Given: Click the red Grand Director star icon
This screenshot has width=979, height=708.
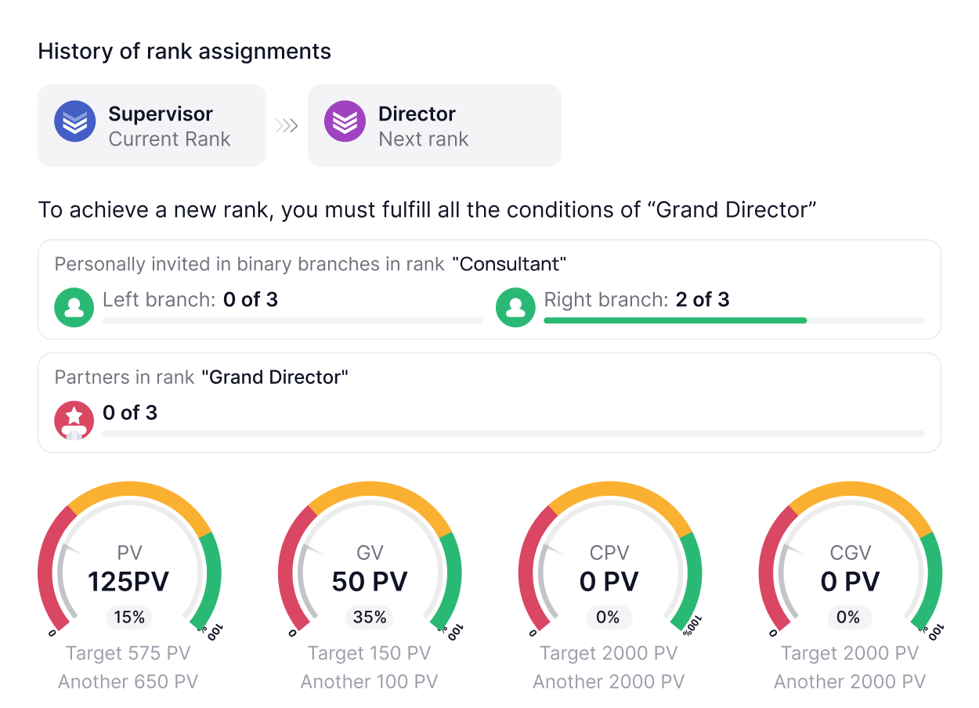Looking at the screenshot, I should coord(74,420).
